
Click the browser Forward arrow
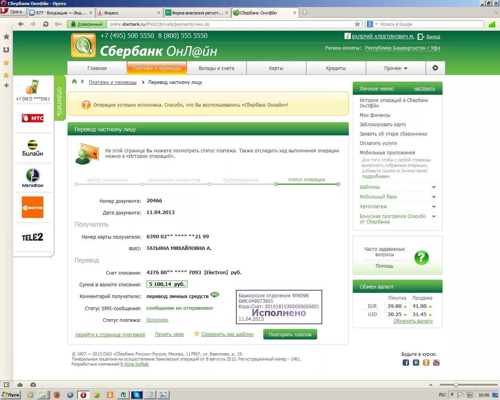(x=33, y=24)
